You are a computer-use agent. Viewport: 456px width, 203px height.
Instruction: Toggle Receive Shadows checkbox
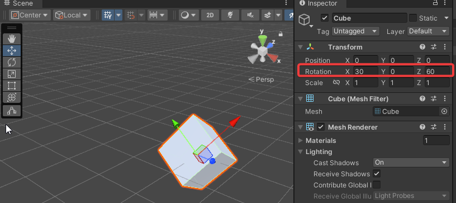(x=377, y=174)
